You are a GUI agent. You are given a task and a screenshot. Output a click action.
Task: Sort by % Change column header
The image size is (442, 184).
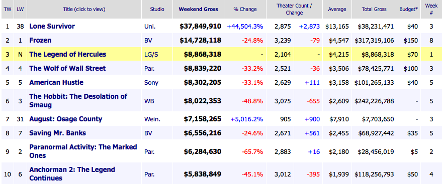[x=245, y=9]
